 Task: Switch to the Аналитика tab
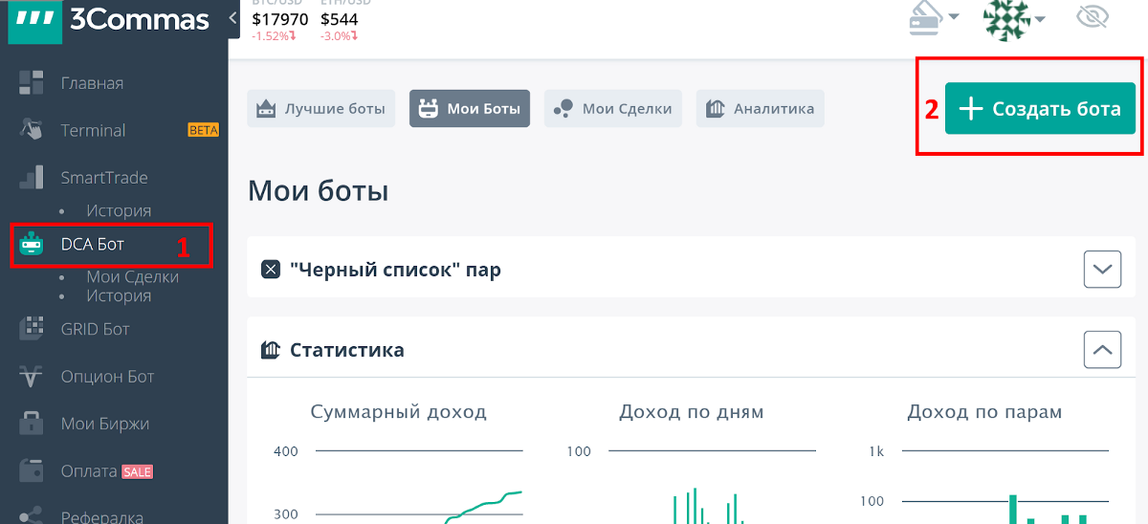[x=761, y=109]
